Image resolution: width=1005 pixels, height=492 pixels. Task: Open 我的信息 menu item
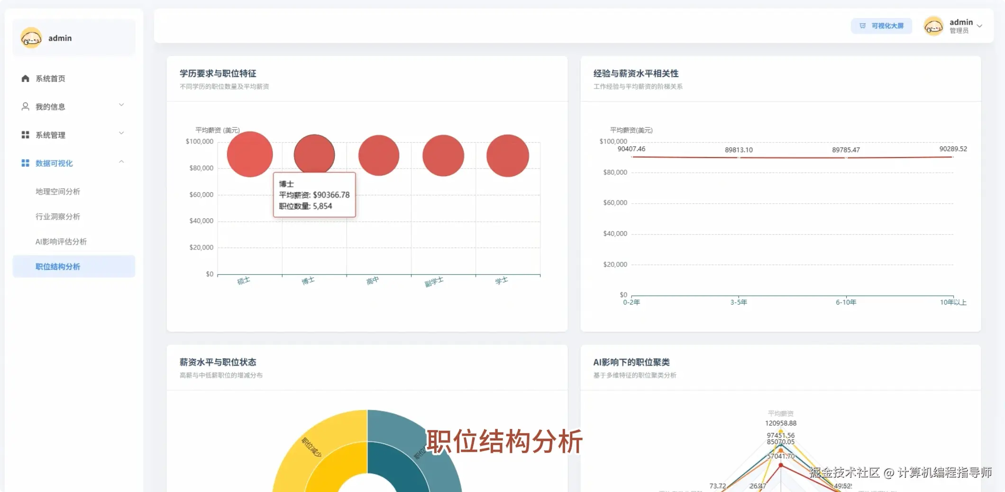[x=74, y=107]
